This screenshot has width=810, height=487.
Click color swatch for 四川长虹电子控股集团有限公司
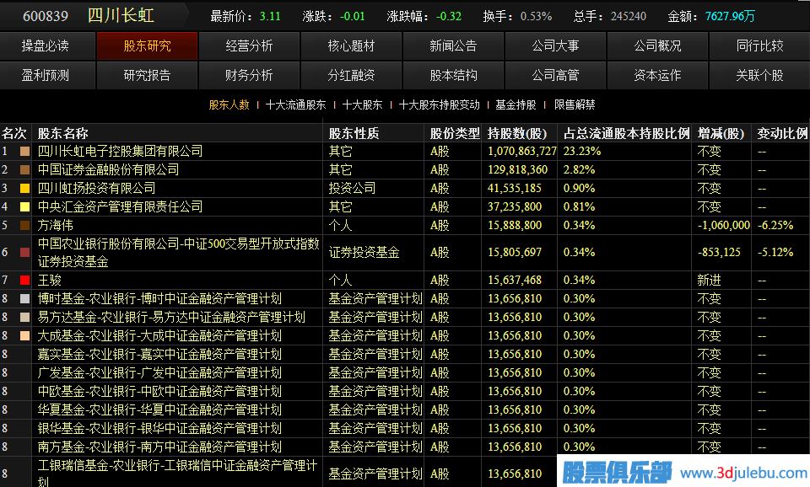pyautogui.click(x=24, y=151)
